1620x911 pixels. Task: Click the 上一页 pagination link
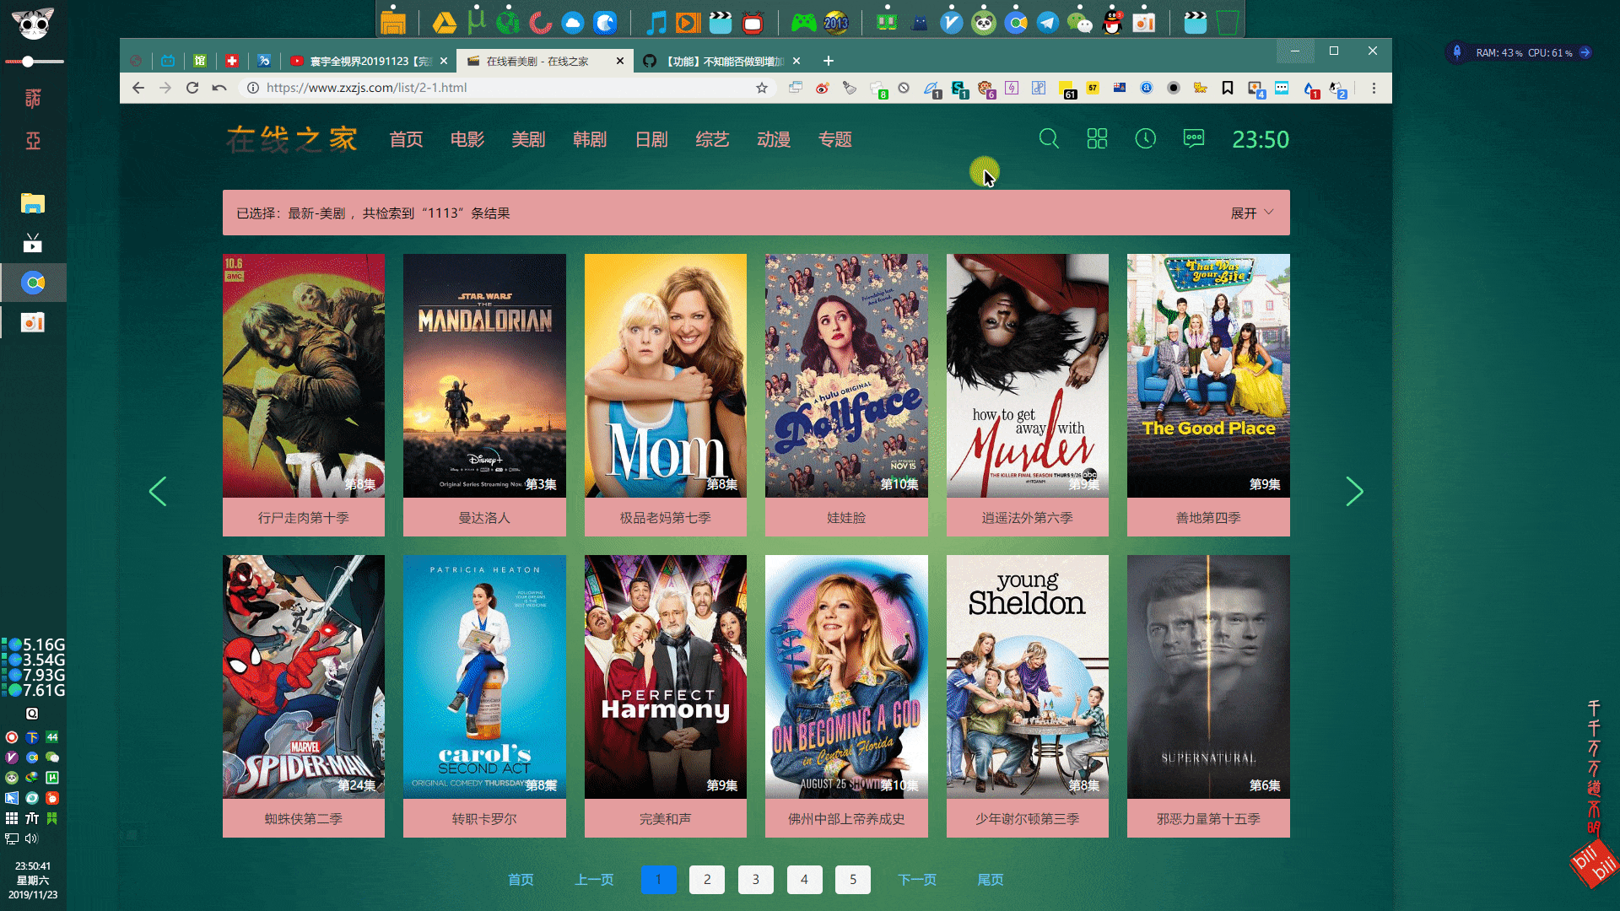click(594, 880)
